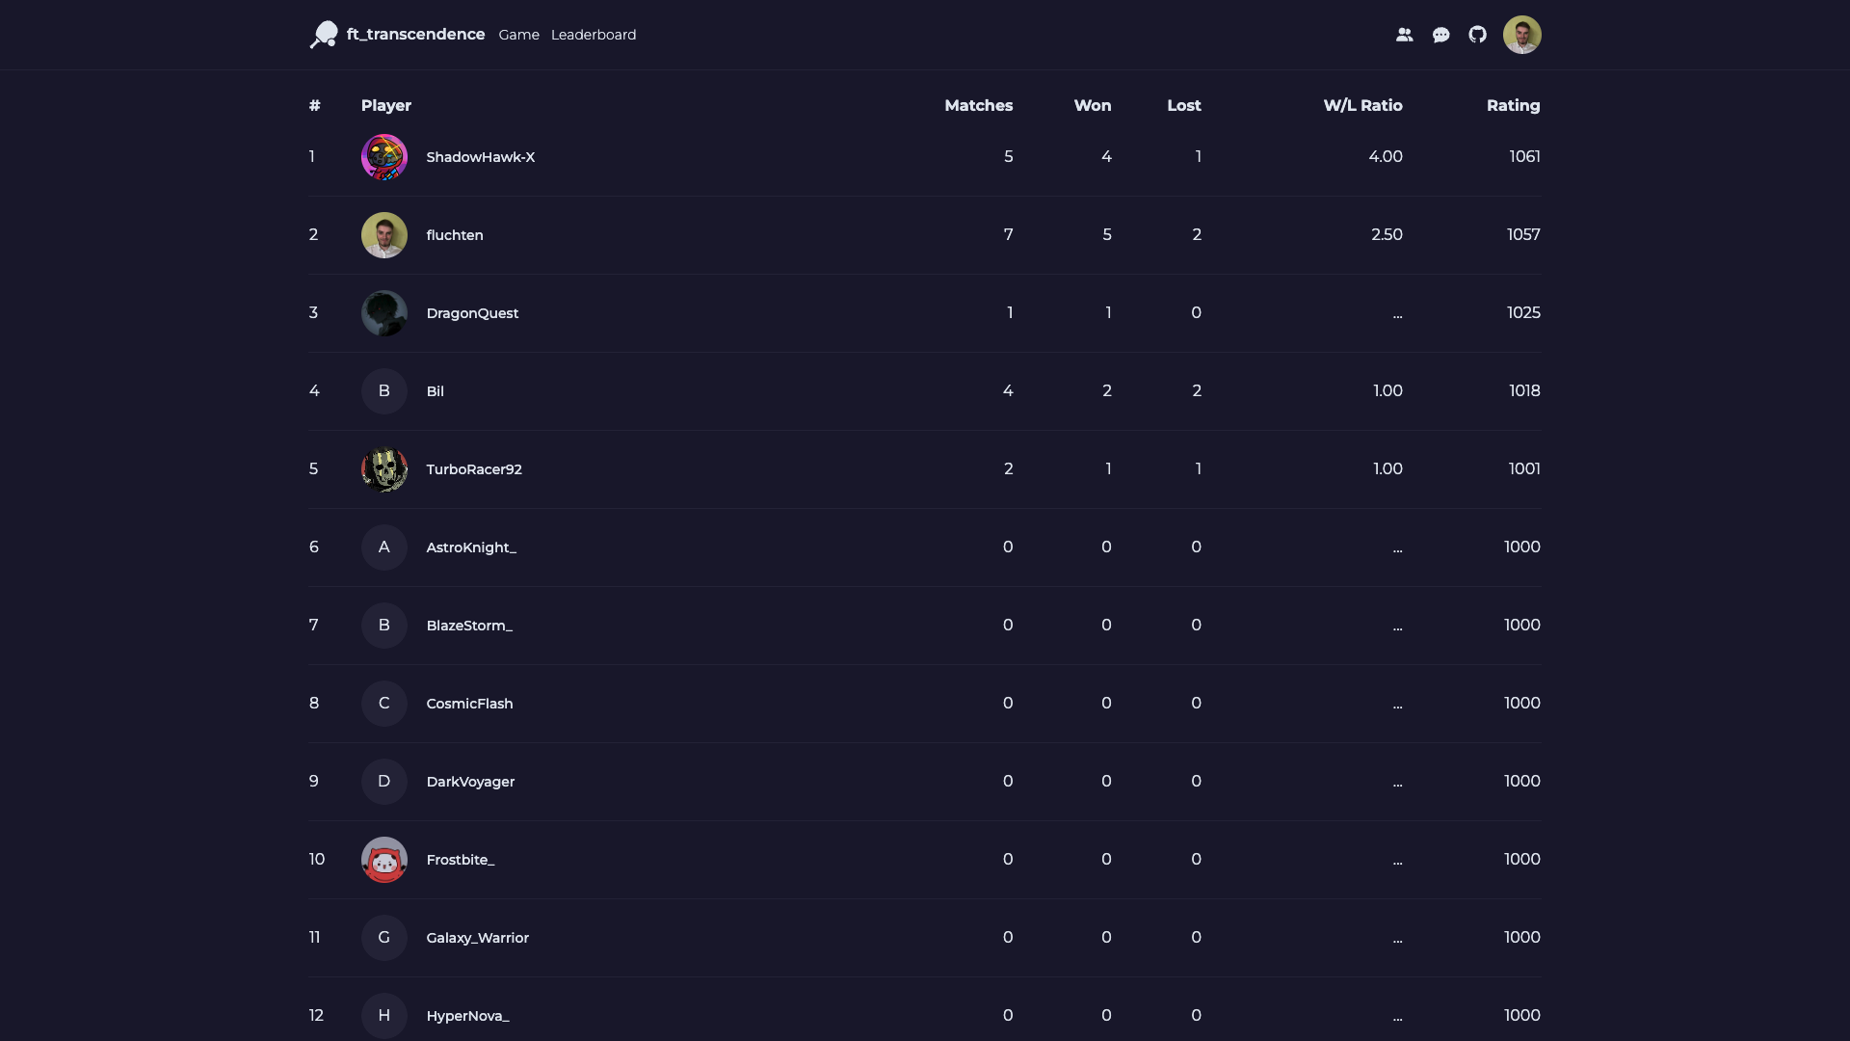Select the AstroKnight_ player name
The height and width of the screenshot is (1041, 1850).
tap(471, 547)
